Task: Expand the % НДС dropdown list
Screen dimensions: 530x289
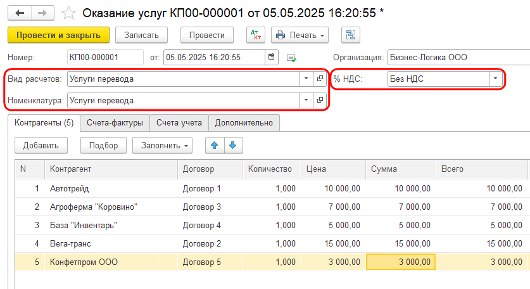Action: click(496, 79)
